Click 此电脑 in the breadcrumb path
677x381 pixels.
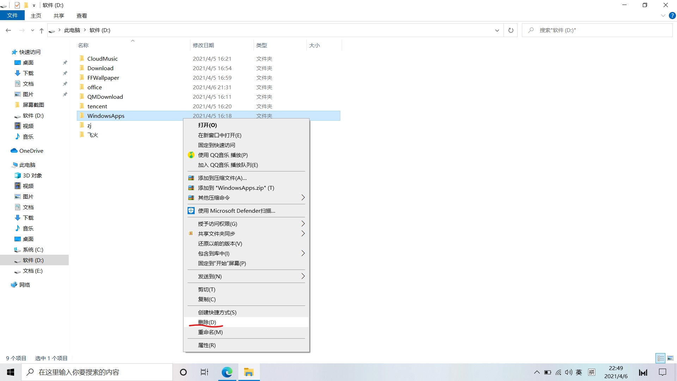point(72,30)
